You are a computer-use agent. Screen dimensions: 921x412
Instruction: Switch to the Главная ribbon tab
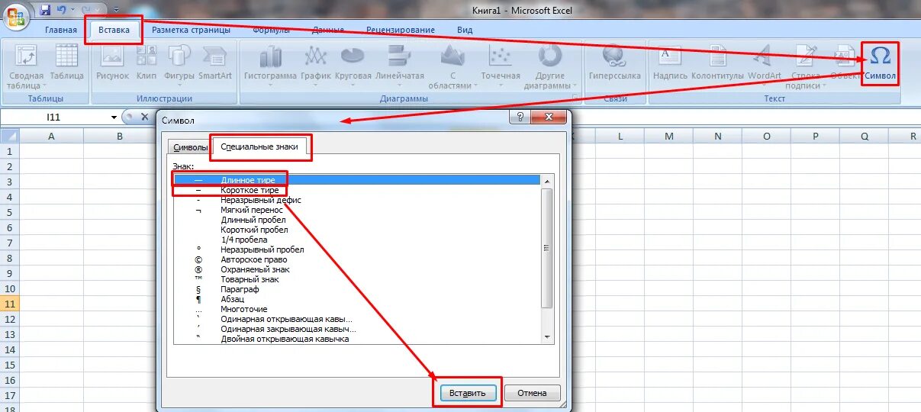(x=61, y=31)
